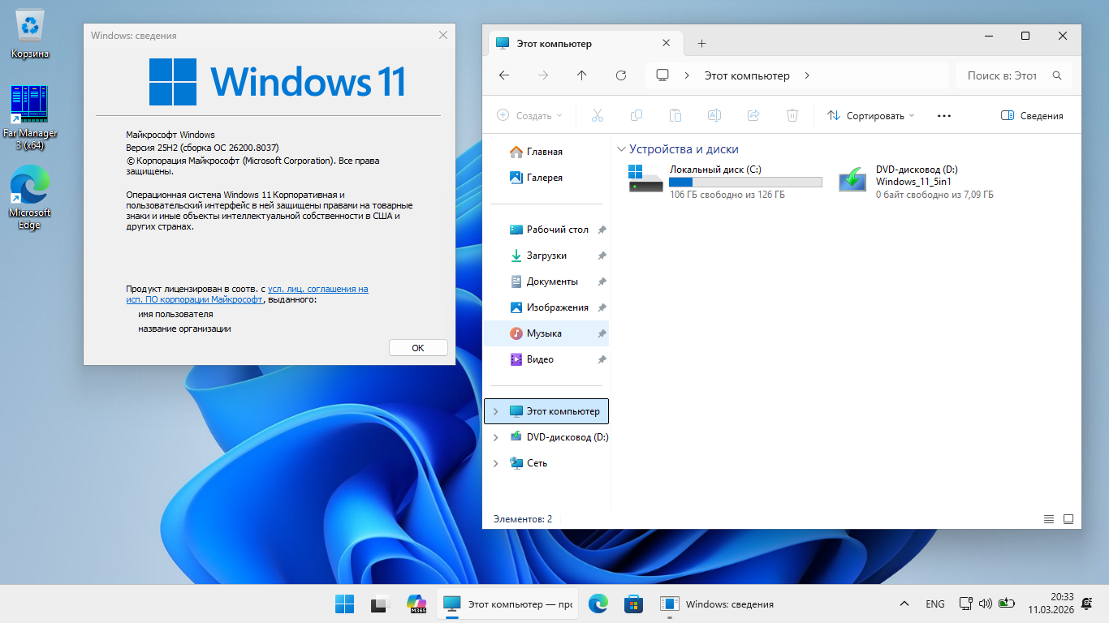Open Microsoft Store from the taskbar
The width and height of the screenshot is (1109, 623).
[633, 604]
